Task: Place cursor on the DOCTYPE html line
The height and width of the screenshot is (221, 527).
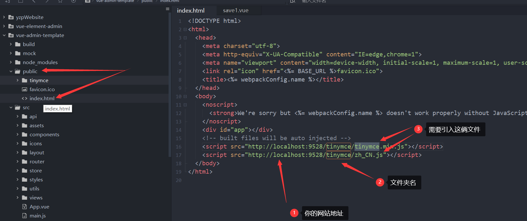Action: [214, 21]
